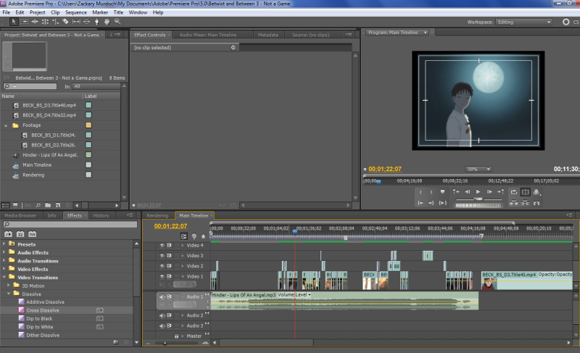Image resolution: width=580 pixels, height=353 pixels.
Task: Select the Track Select tool
Action: point(25,22)
